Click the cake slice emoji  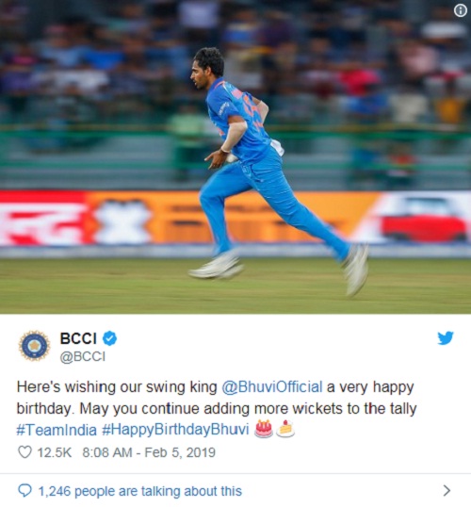coord(285,429)
